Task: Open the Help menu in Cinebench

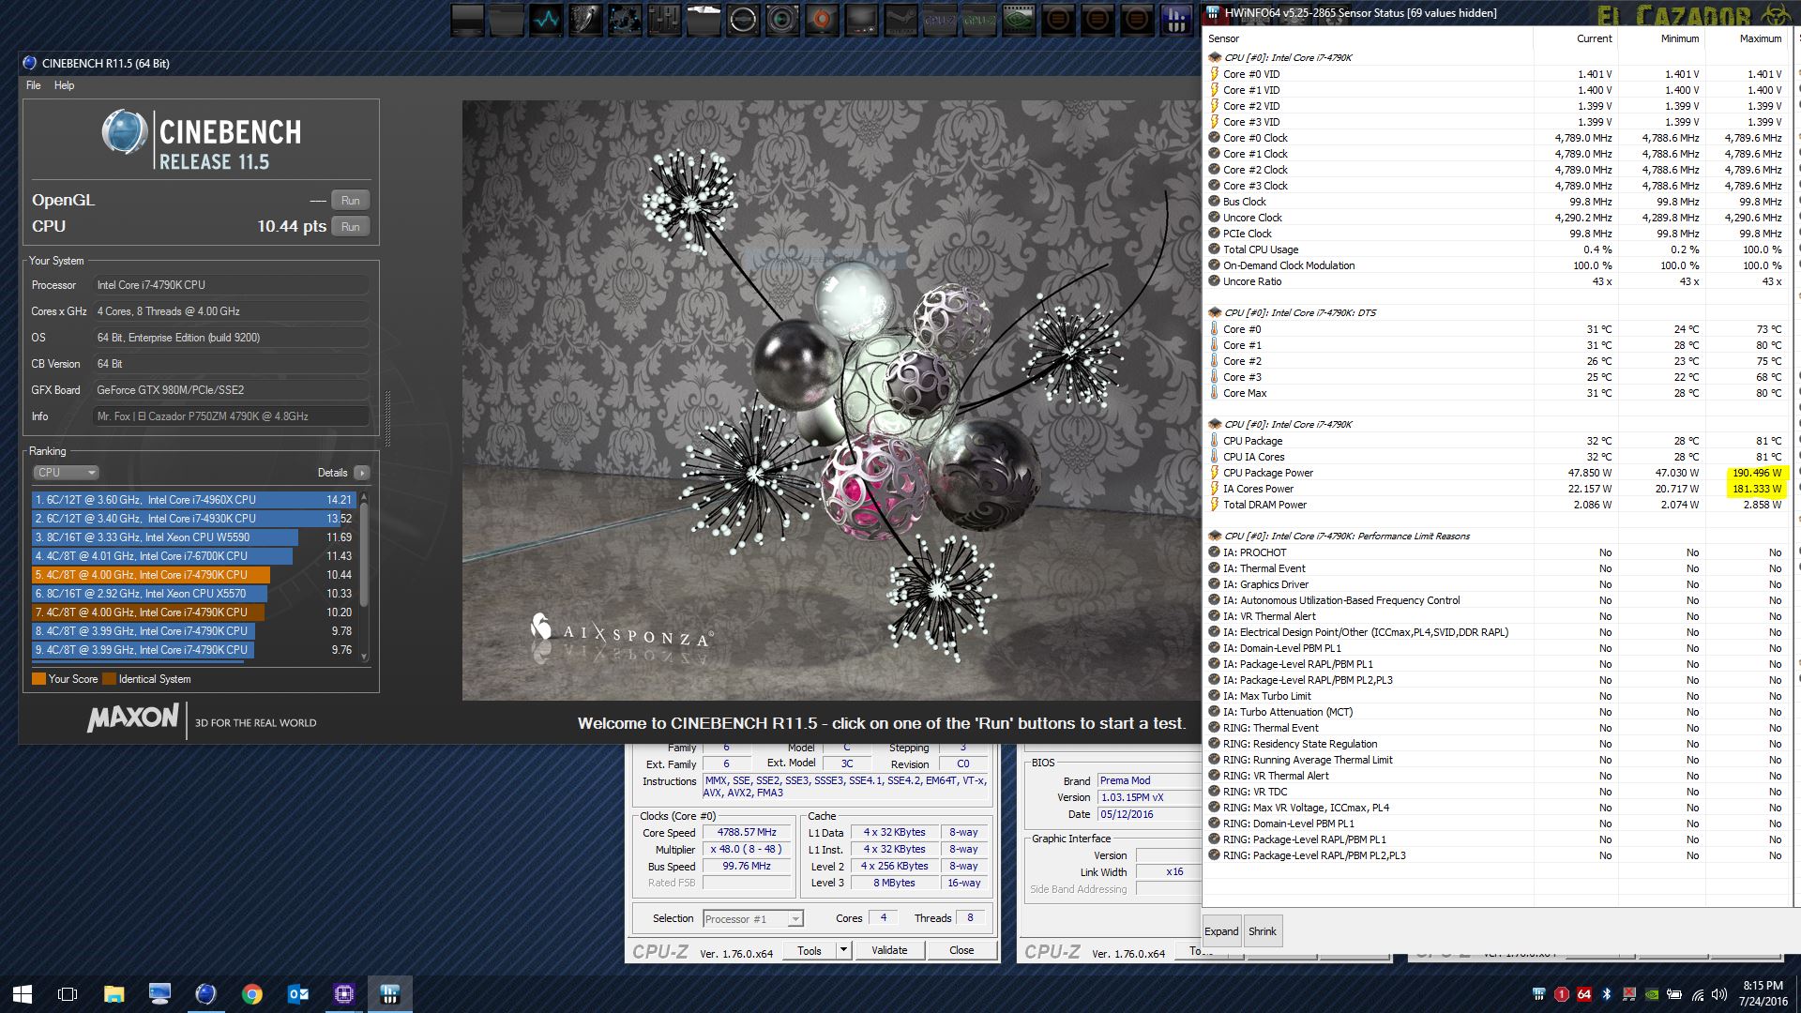Action: point(64,85)
